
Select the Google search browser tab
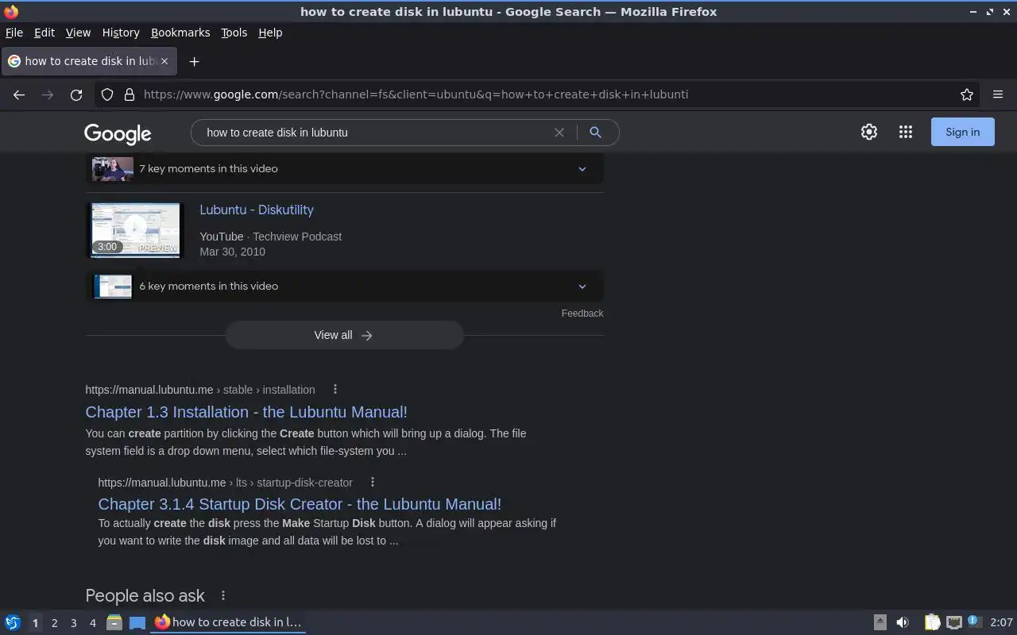coord(88,61)
